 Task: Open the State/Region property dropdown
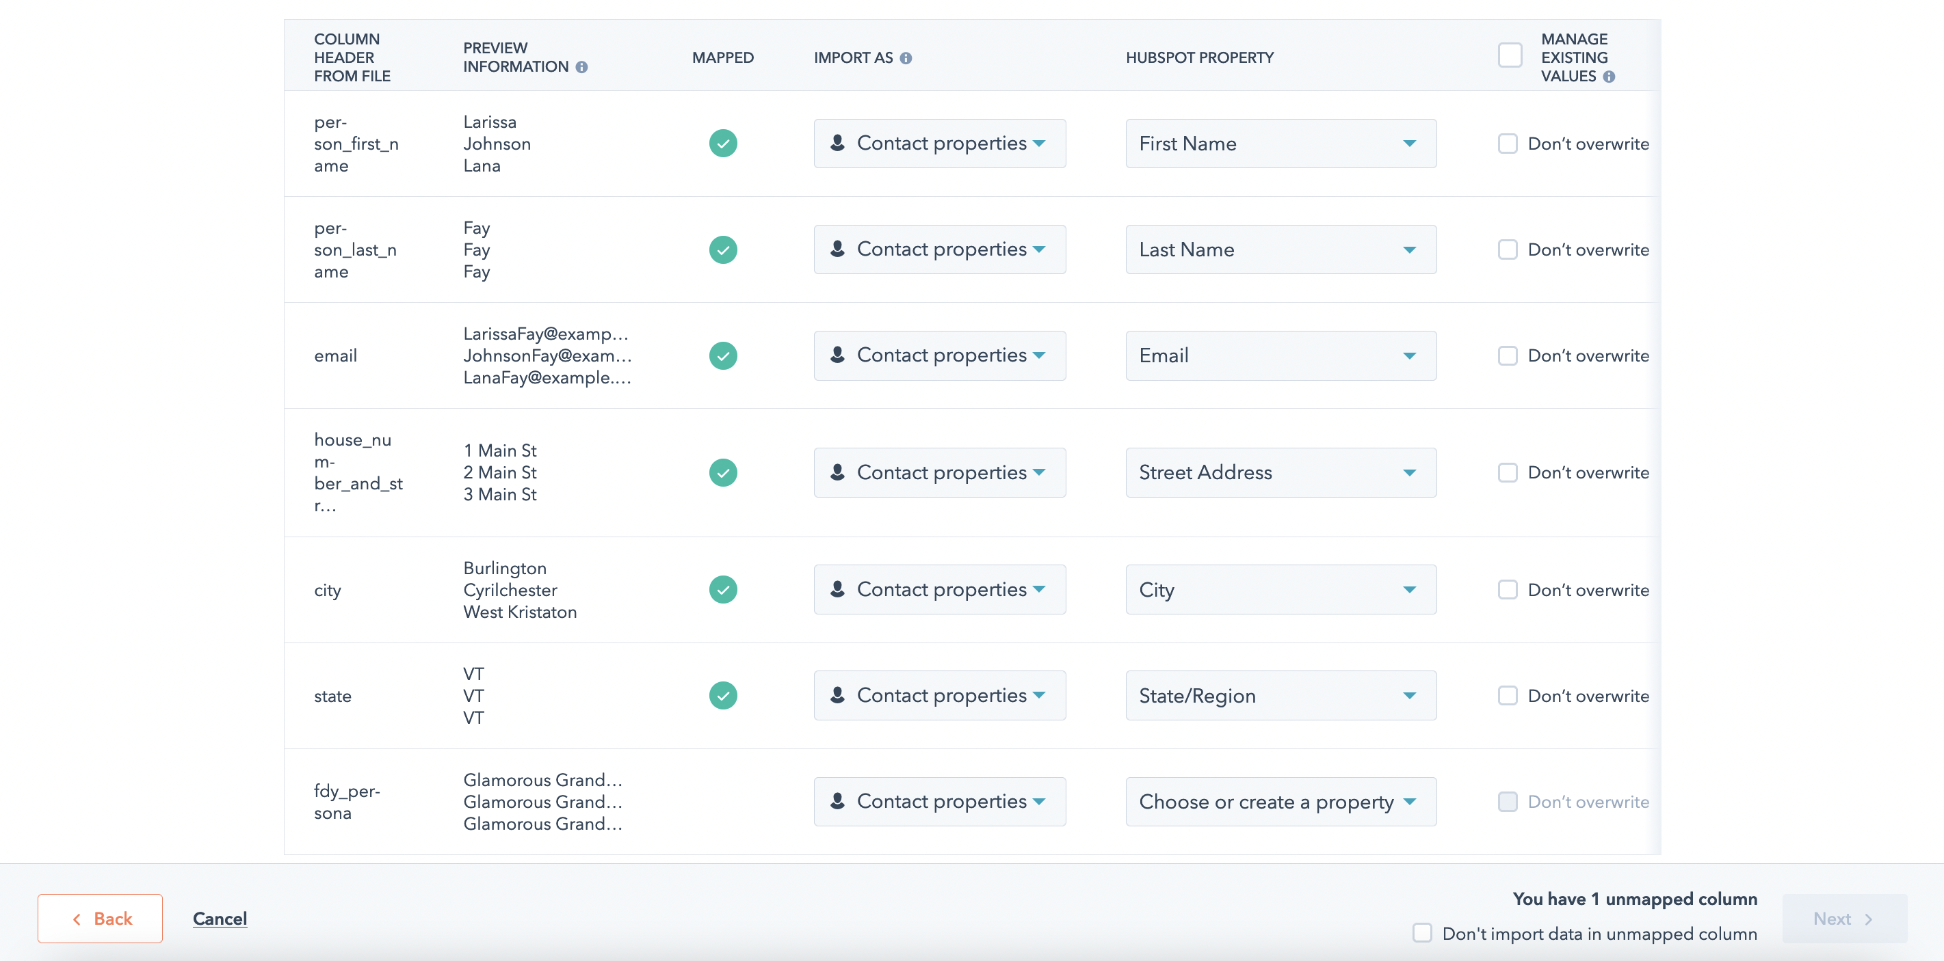[x=1280, y=694]
